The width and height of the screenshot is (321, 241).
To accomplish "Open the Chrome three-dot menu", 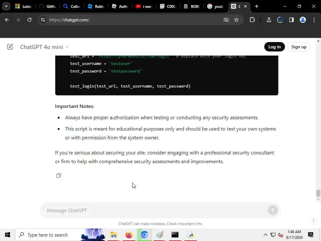I will (x=314, y=20).
